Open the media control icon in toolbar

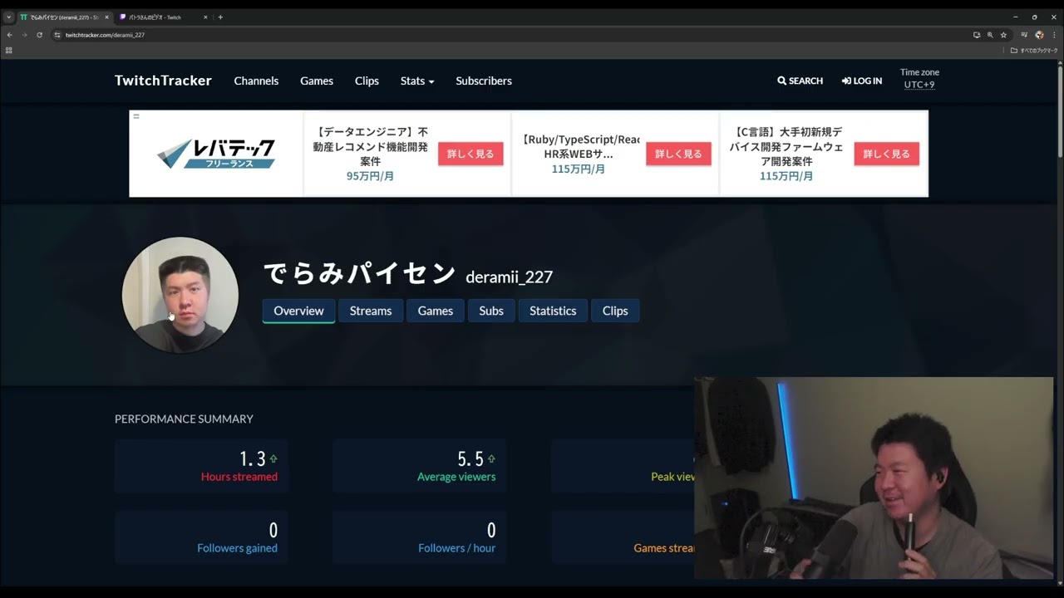tap(1025, 35)
